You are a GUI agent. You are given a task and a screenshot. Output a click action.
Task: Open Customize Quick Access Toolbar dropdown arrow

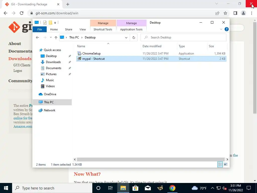(x=55, y=23)
